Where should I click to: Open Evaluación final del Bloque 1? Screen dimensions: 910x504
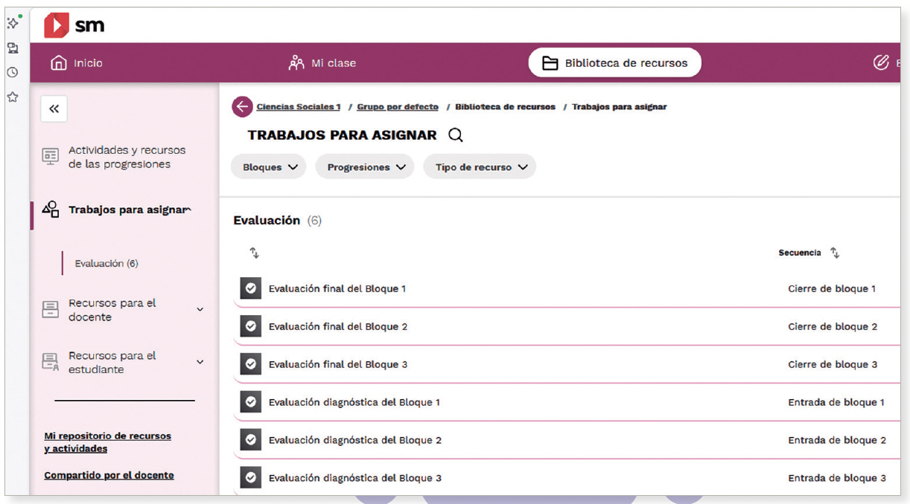(337, 288)
